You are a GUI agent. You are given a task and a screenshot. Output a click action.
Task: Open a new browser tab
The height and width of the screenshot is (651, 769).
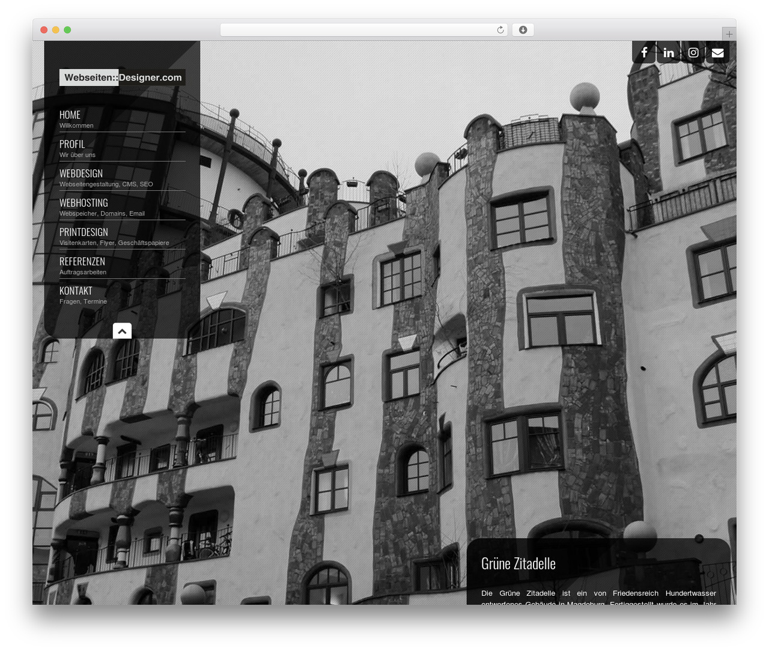[729, 34]
